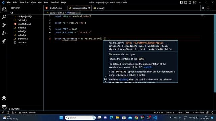The width and height of the screenshot is (216, 121).
Task: Open callback.js in Explorer
Action: [26, 20]
